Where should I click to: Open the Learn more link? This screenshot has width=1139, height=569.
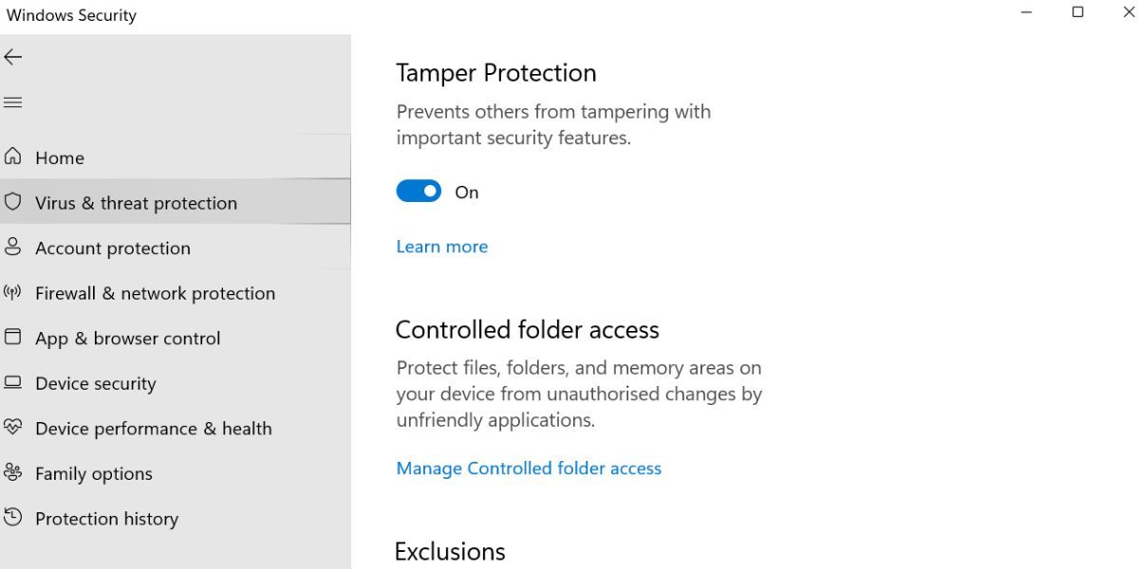pos(441,246)
